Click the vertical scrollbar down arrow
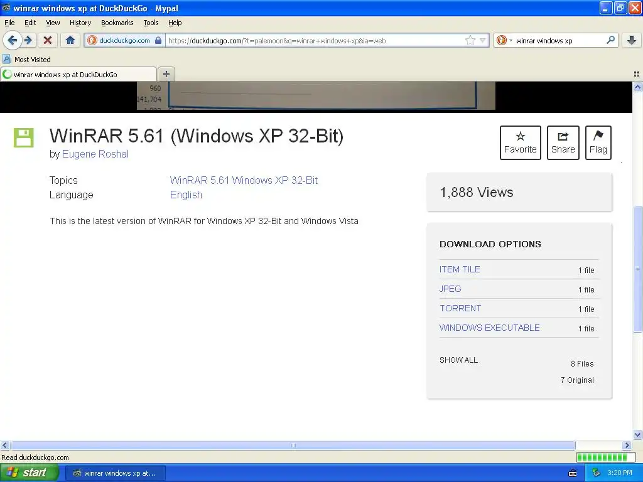This screenshot has height=482, width=643. coord(637,434)
